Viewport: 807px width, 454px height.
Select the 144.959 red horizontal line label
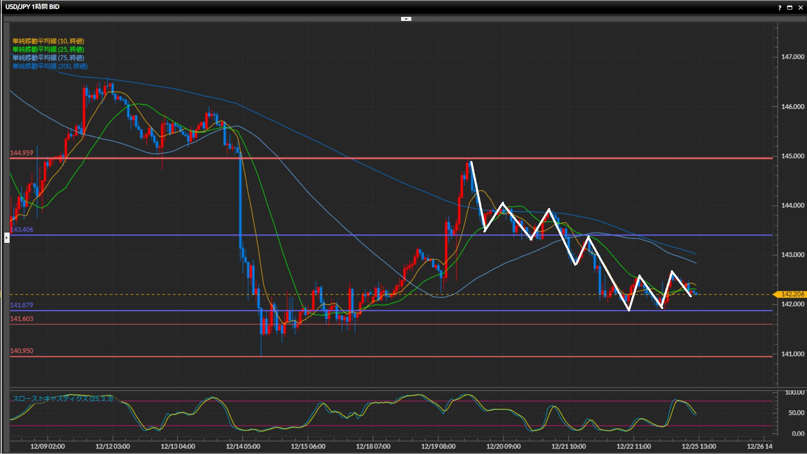(x=21, y=153)
